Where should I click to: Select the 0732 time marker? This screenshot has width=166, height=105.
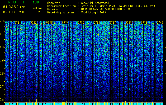pos(34,23)
